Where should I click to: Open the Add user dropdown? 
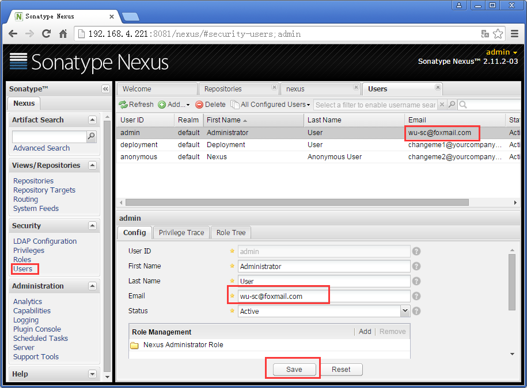pyautogui.click(x=174, y=105)
